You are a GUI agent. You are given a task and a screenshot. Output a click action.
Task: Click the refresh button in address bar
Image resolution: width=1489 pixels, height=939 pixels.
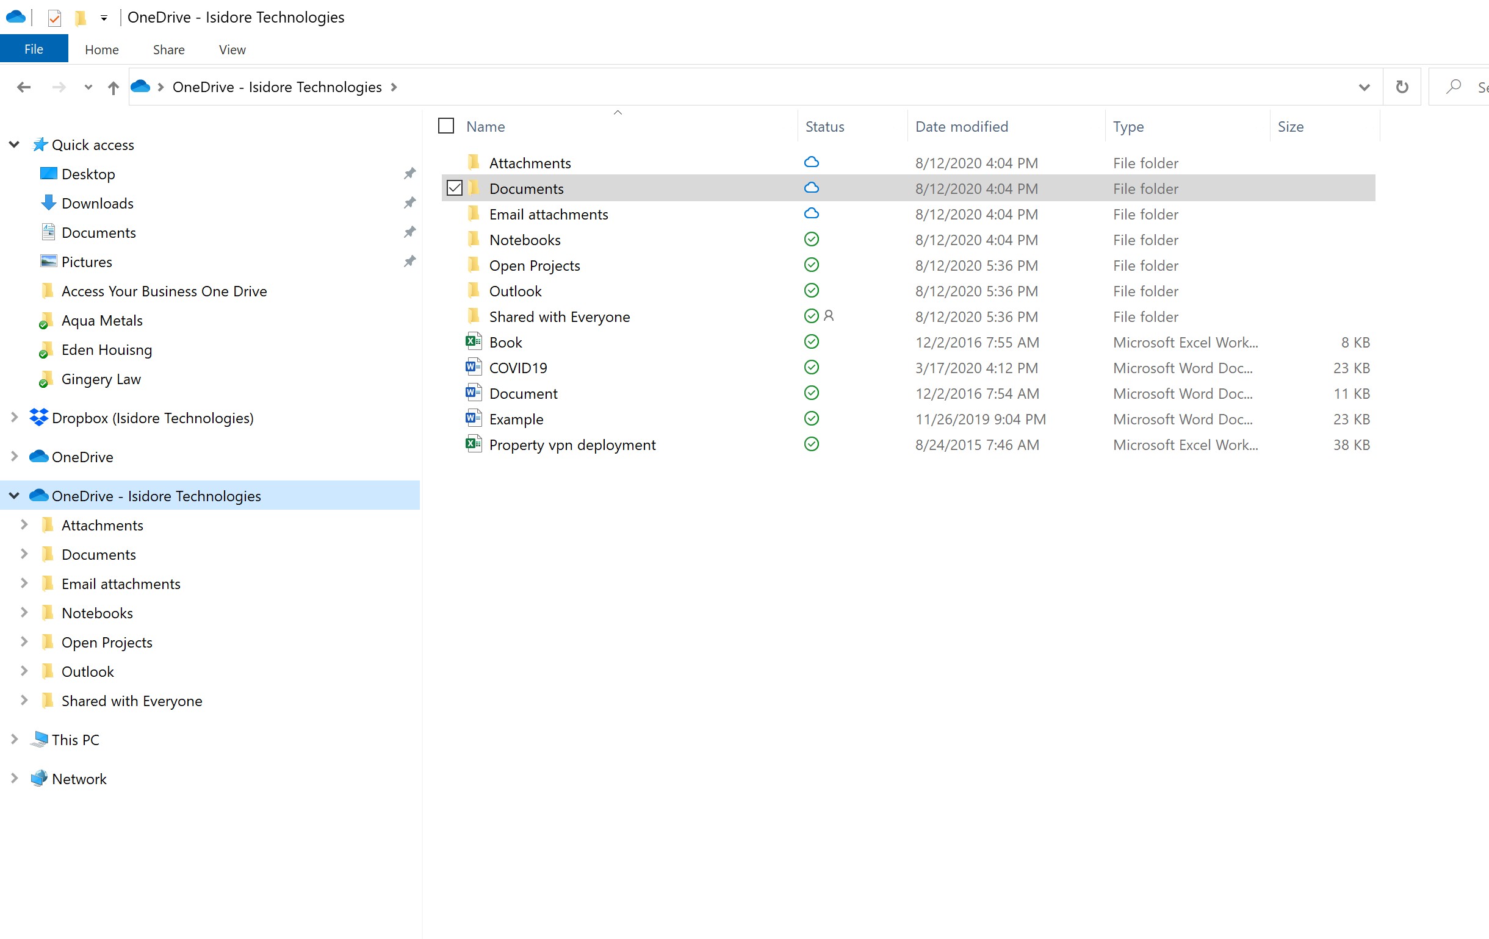pyautogui.click(x=1402, y=87)
